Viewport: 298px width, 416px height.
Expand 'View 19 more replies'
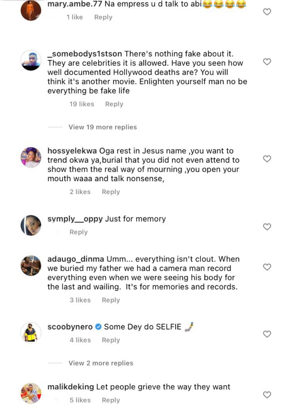click(x=103, y=127)
